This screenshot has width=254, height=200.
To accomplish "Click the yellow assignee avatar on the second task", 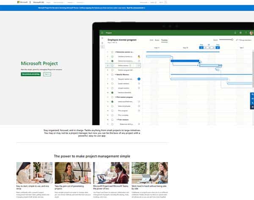I will pos(139,57).
